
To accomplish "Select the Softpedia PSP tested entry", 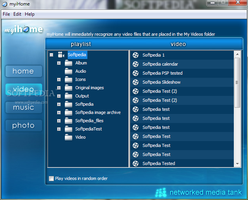I will click(182, 73).
